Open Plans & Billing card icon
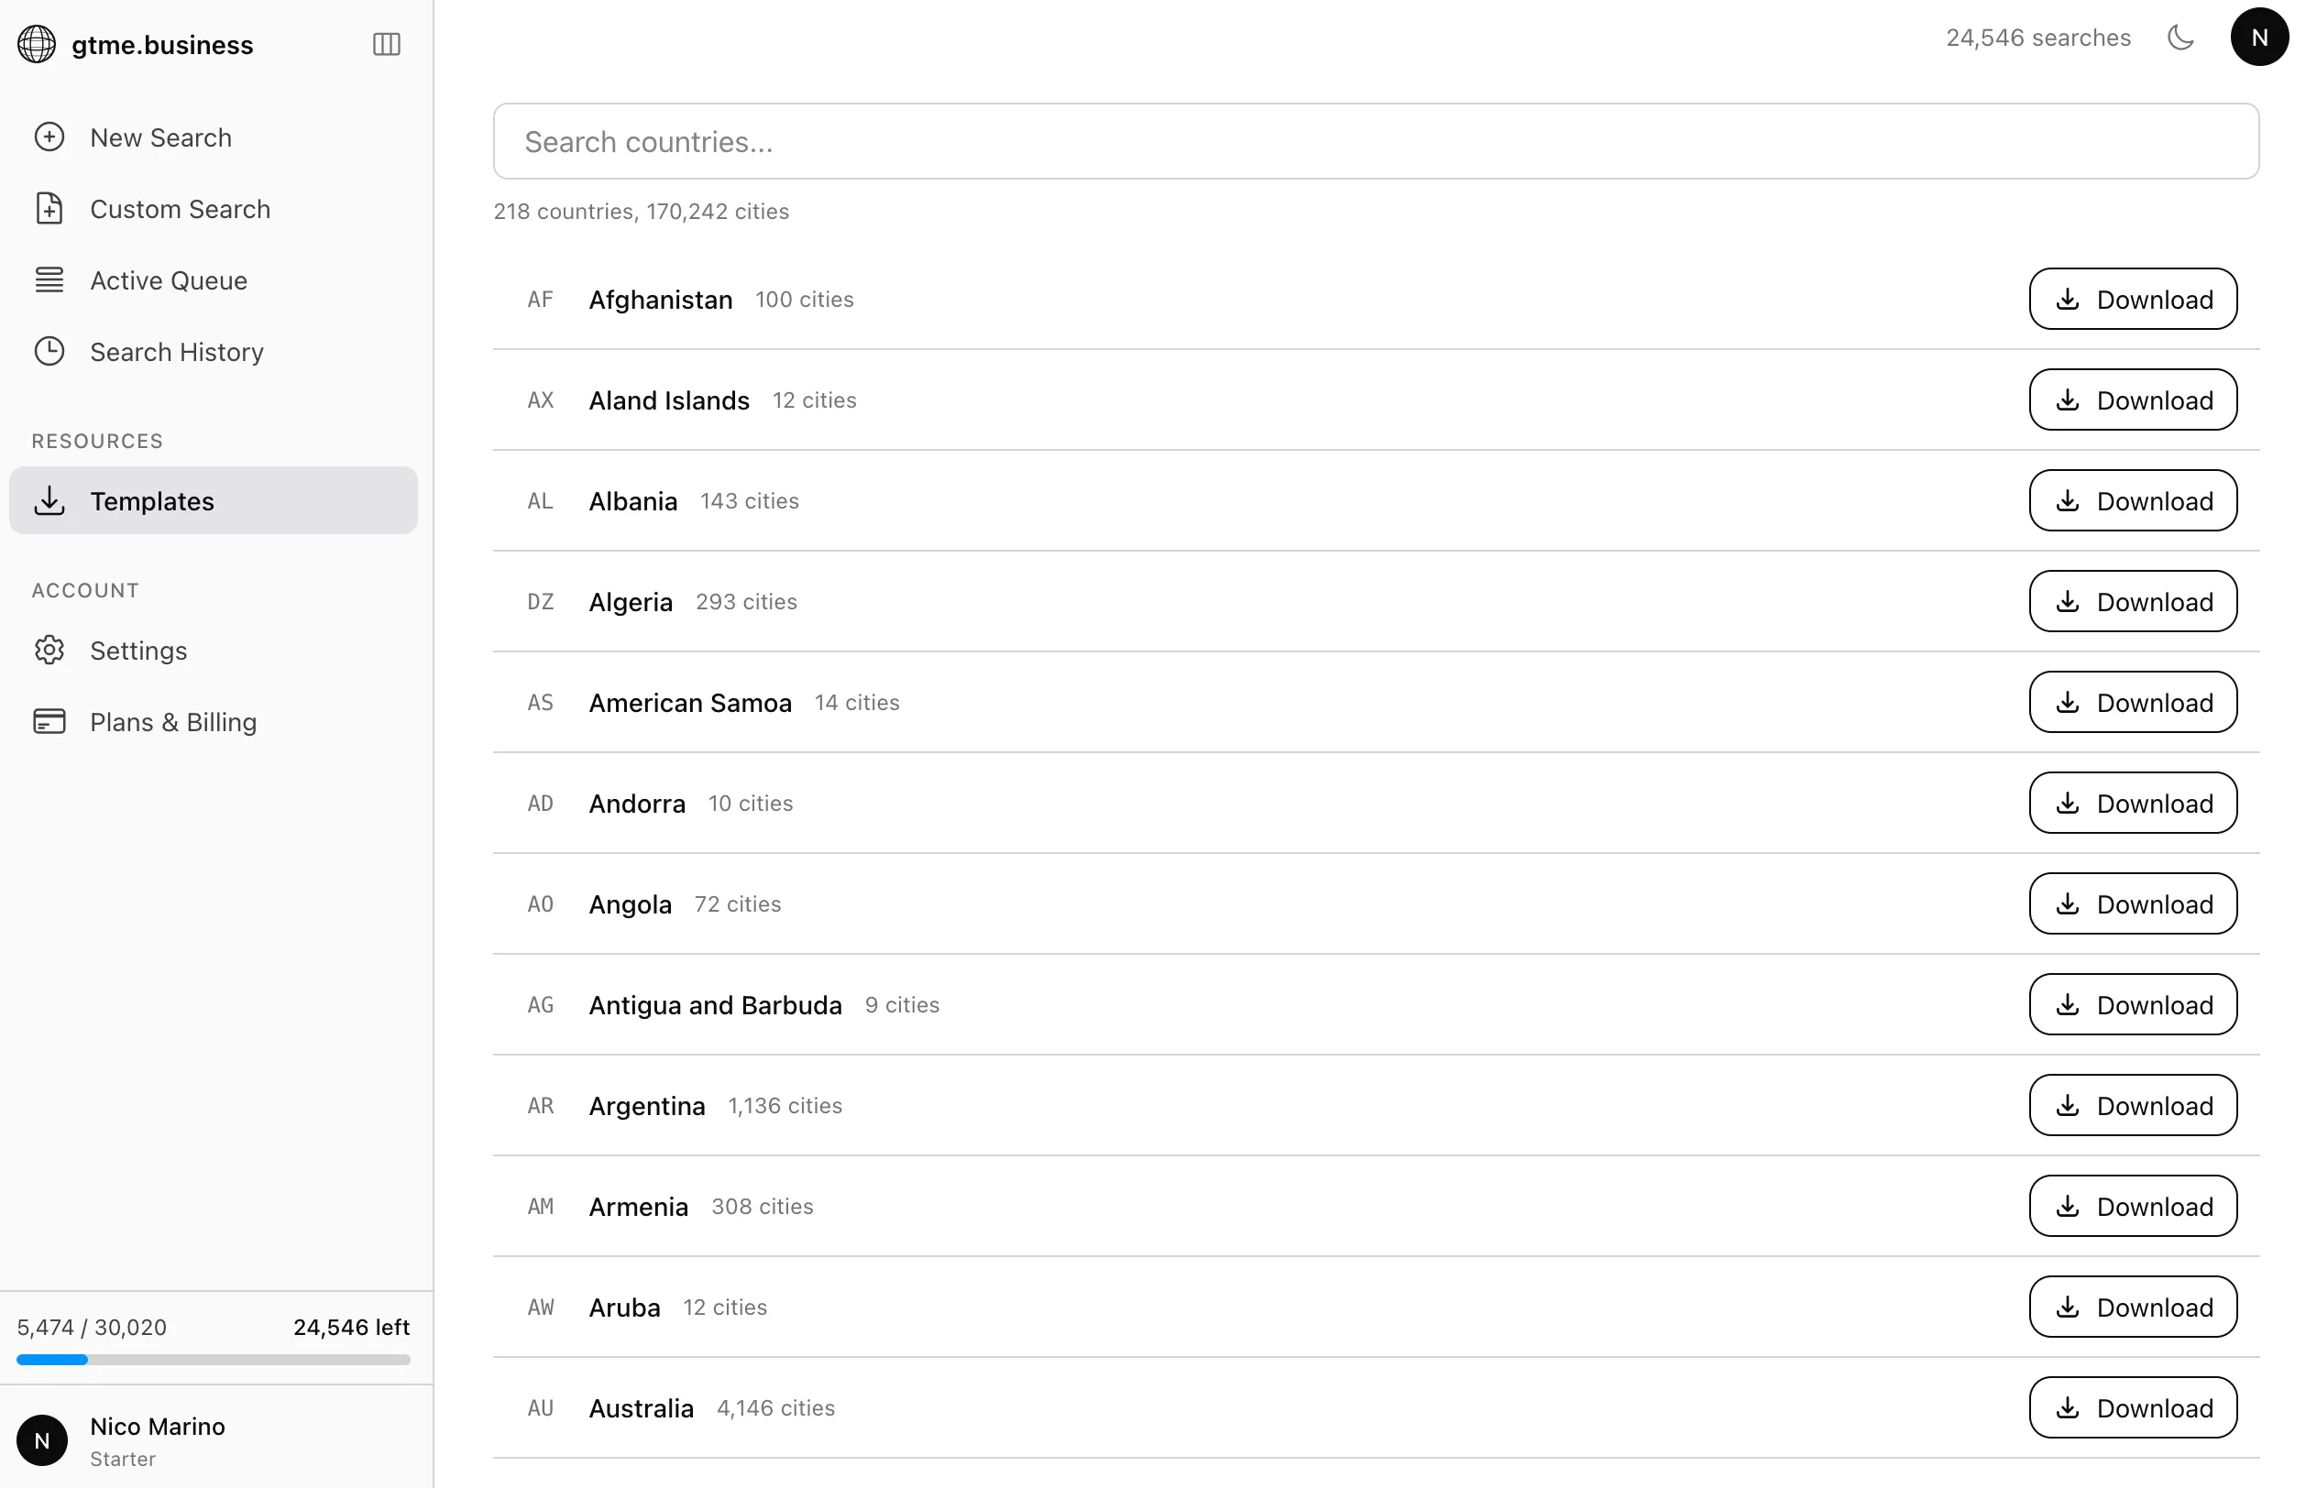 click(x=49, y=722)
